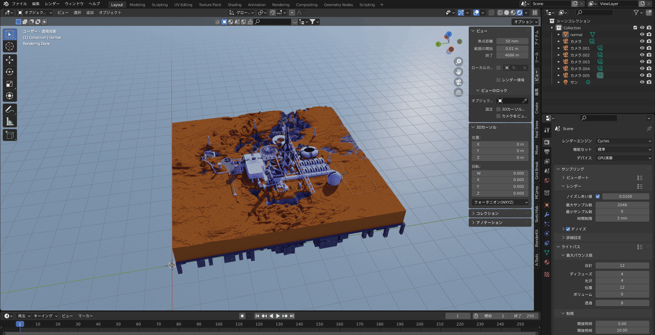Select the Rotate tool in left toolbar
Image resolution: width=655 pixels, height=335 pixels.
10,71
